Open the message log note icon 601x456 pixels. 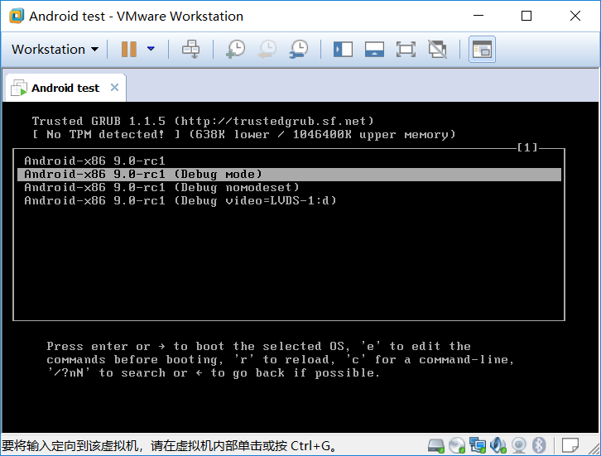coord(570,446)
